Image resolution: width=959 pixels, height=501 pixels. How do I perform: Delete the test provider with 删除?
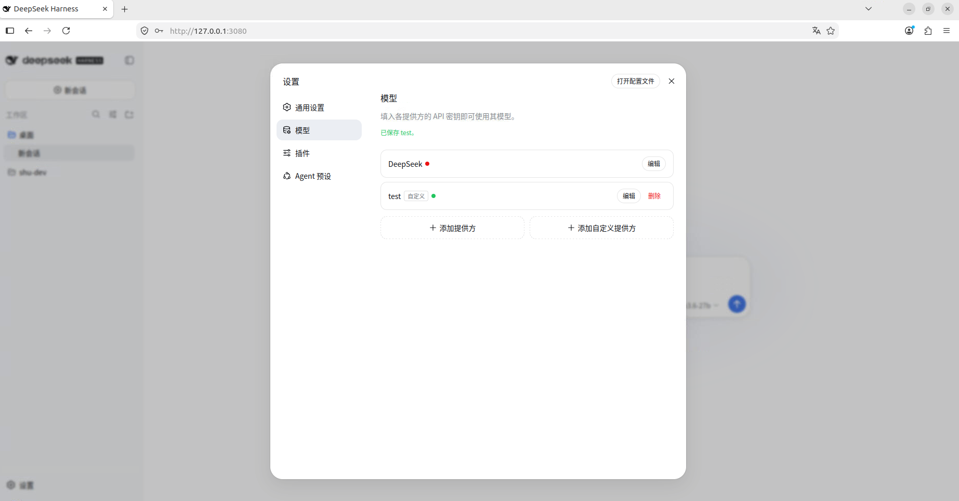pyautogui.click(x=654, y=196)
